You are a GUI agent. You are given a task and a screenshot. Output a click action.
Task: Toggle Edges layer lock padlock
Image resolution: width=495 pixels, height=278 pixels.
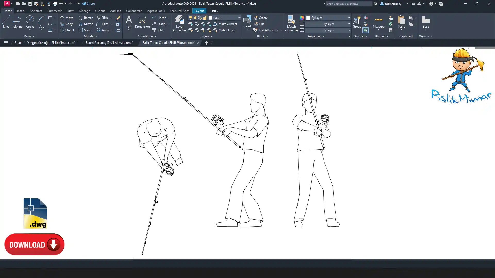(x=205, y=18)
